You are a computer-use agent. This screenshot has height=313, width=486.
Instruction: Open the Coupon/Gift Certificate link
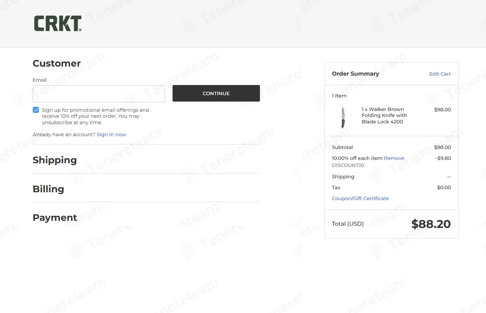(360, 199)
